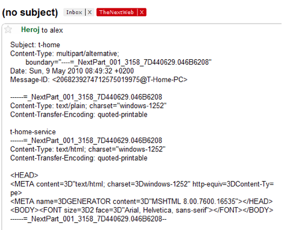
Task: Click the META GENERATOR MSHTML line
Action: [142, 202]
